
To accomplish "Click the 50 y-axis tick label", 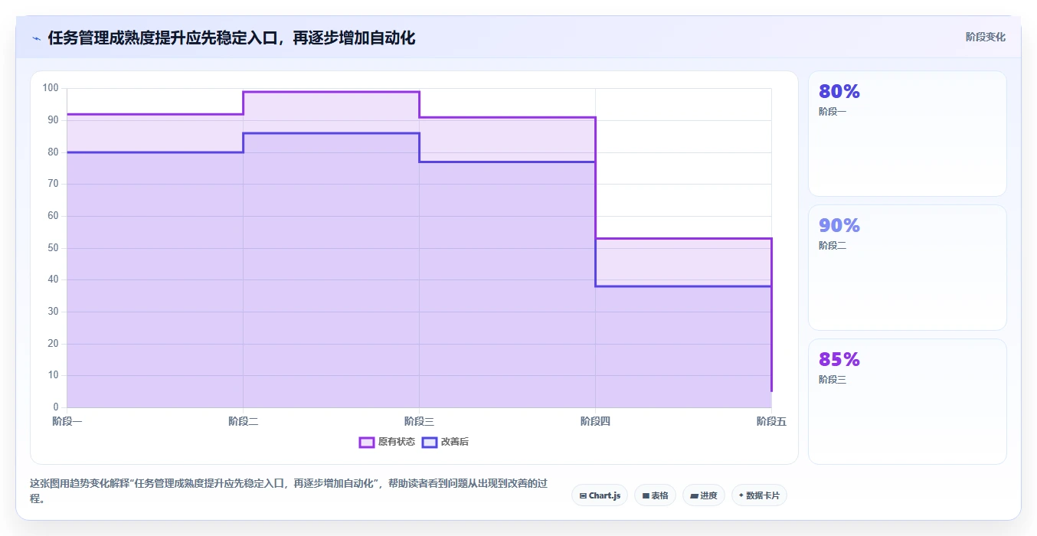I will coord(53,248).
